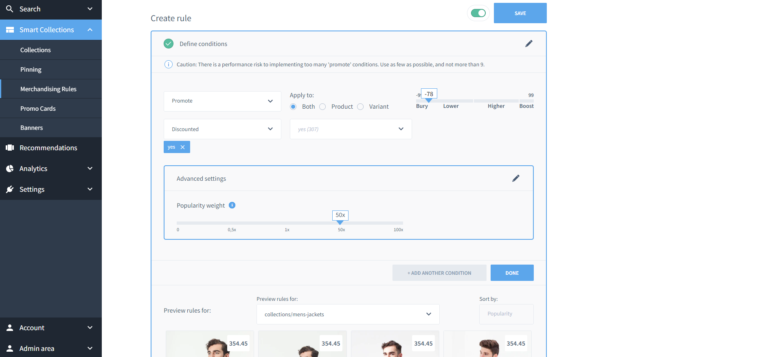Select the Both radio button

point(293,107)
